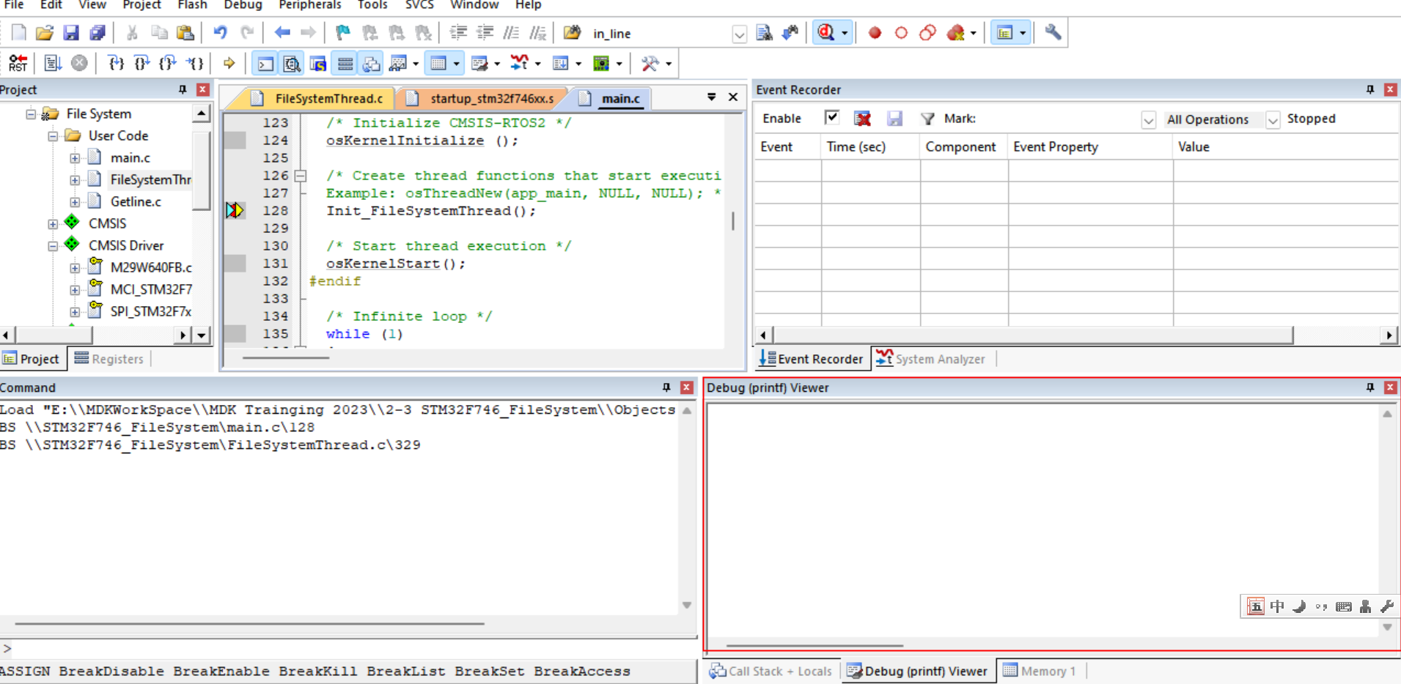Open the Peripherals menu

click(x=309, y=5)
